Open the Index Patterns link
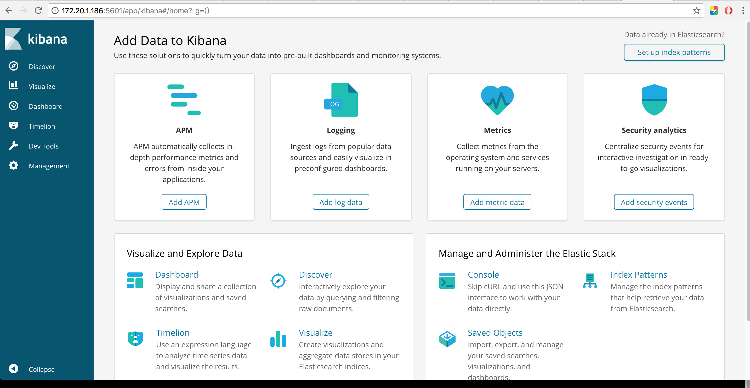This screenshot has width=750, height=388. point(639,275)
